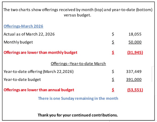Click the Thank you for your continued contributions text
157x122 pixels.
78,115
